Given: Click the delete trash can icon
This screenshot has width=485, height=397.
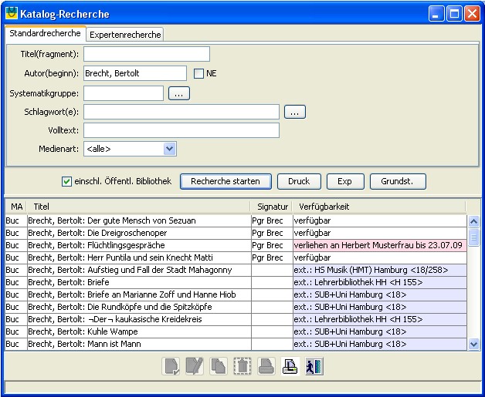Looking at the screenshot, I should click(x=242, y=367).
